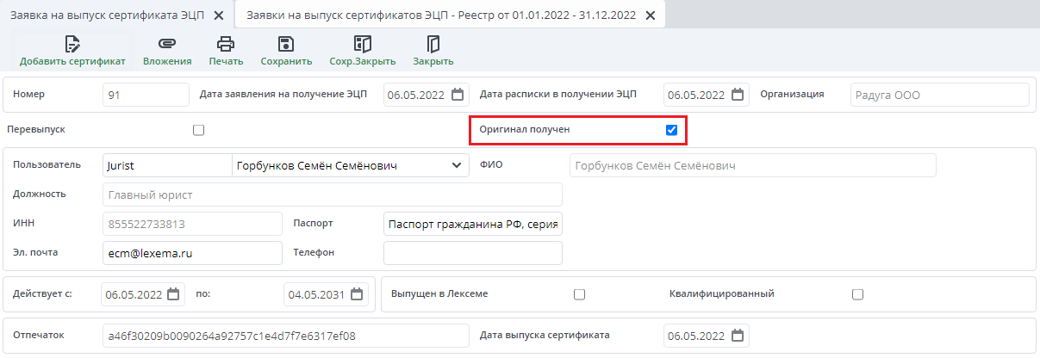Close the Заявка на выпуск сертификата ЭЦП tab

219,15
